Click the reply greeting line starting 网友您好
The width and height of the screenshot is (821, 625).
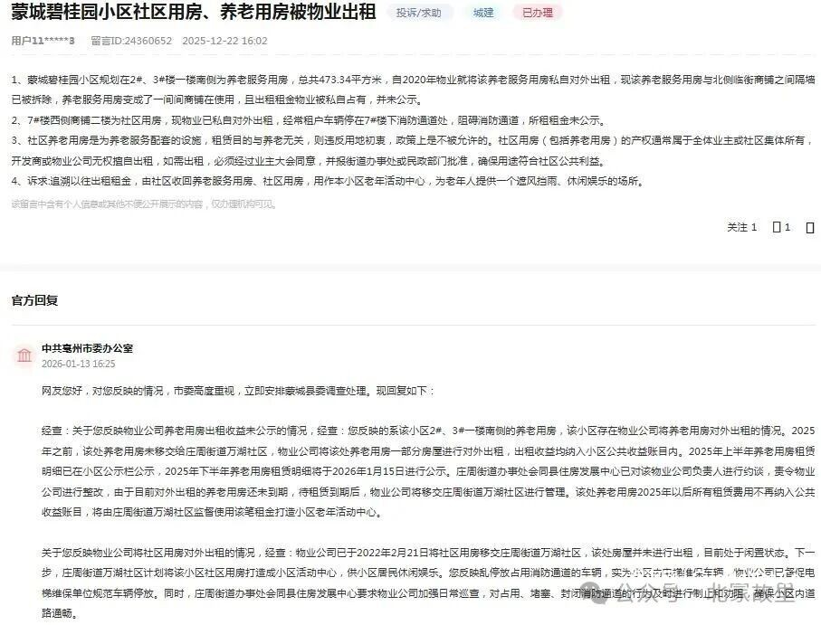(x=237, y=391)
